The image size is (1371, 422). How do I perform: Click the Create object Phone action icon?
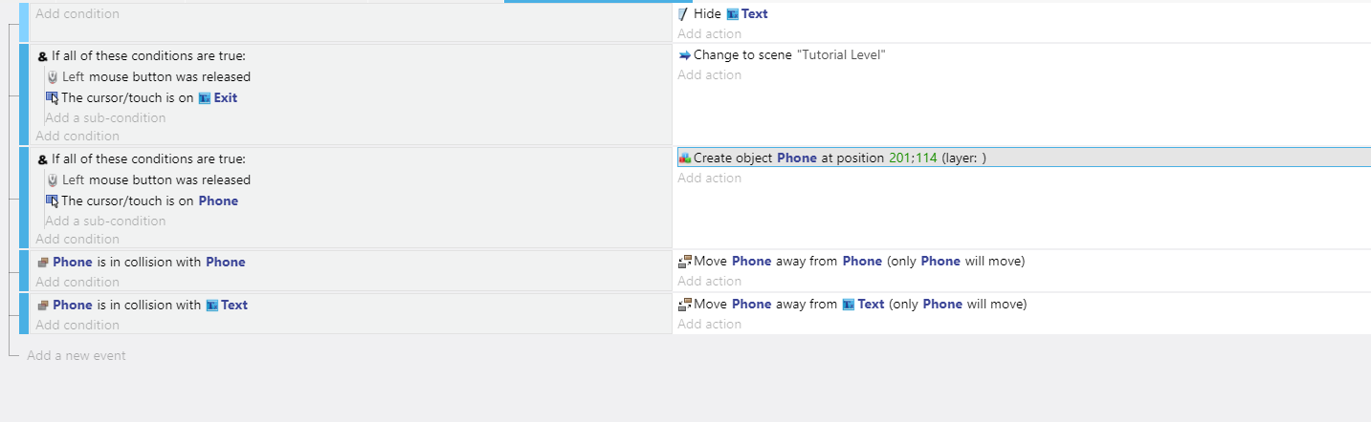tap(684, 158)
